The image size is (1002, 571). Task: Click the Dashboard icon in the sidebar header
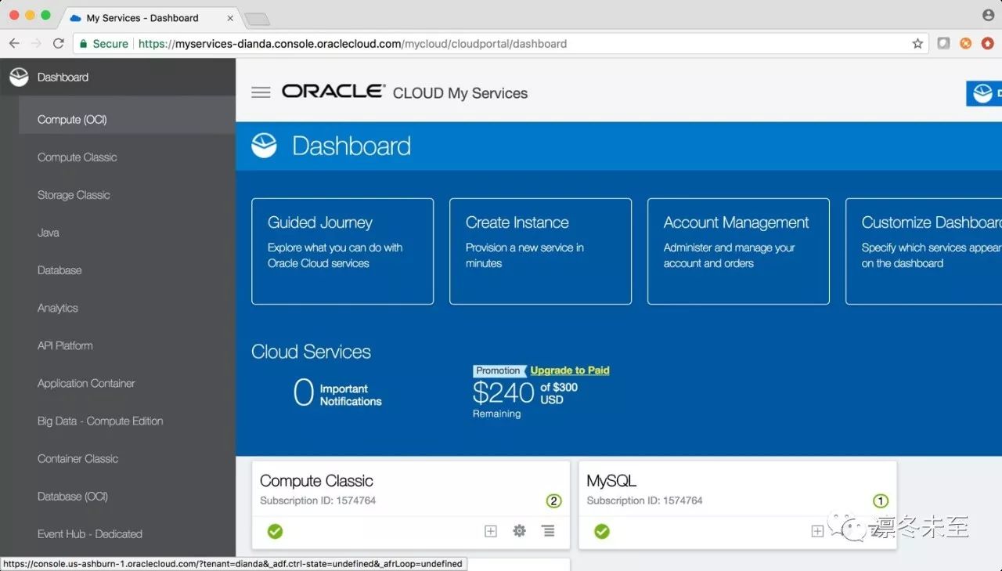coord(19,77)
